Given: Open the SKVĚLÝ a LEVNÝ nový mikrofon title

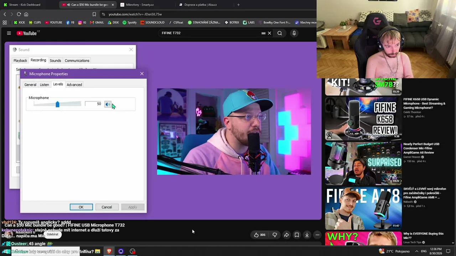Looking at the screenshot, I should (425, 193).
